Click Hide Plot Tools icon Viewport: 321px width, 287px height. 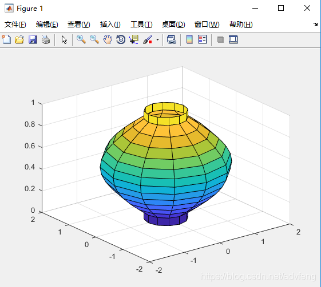(x=220, y=39)
